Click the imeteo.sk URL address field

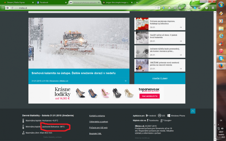(84, 8)
